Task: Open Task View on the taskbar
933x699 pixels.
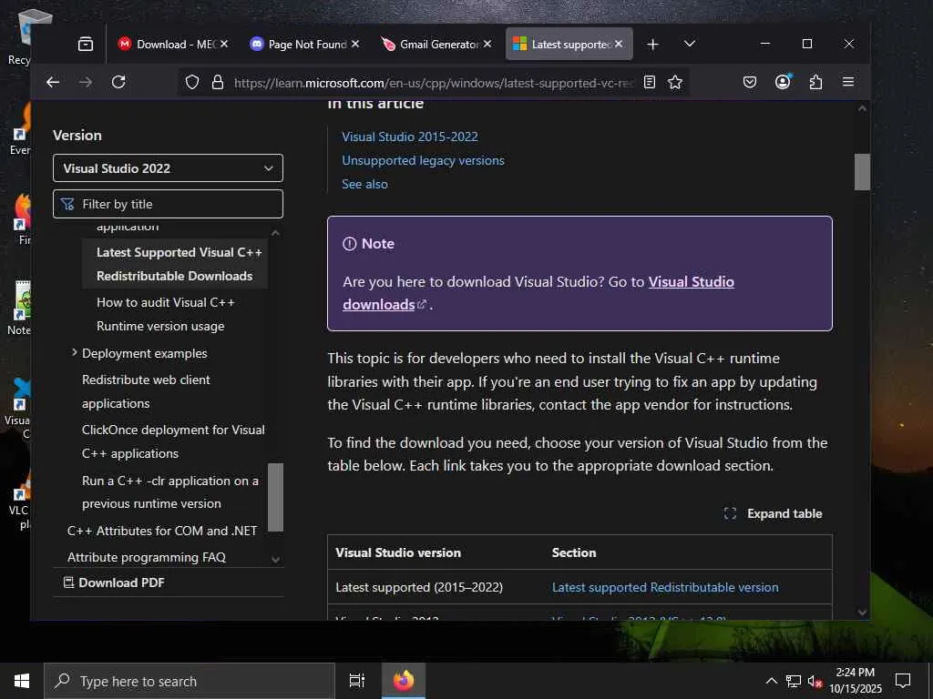Action: tap(357, 681)
